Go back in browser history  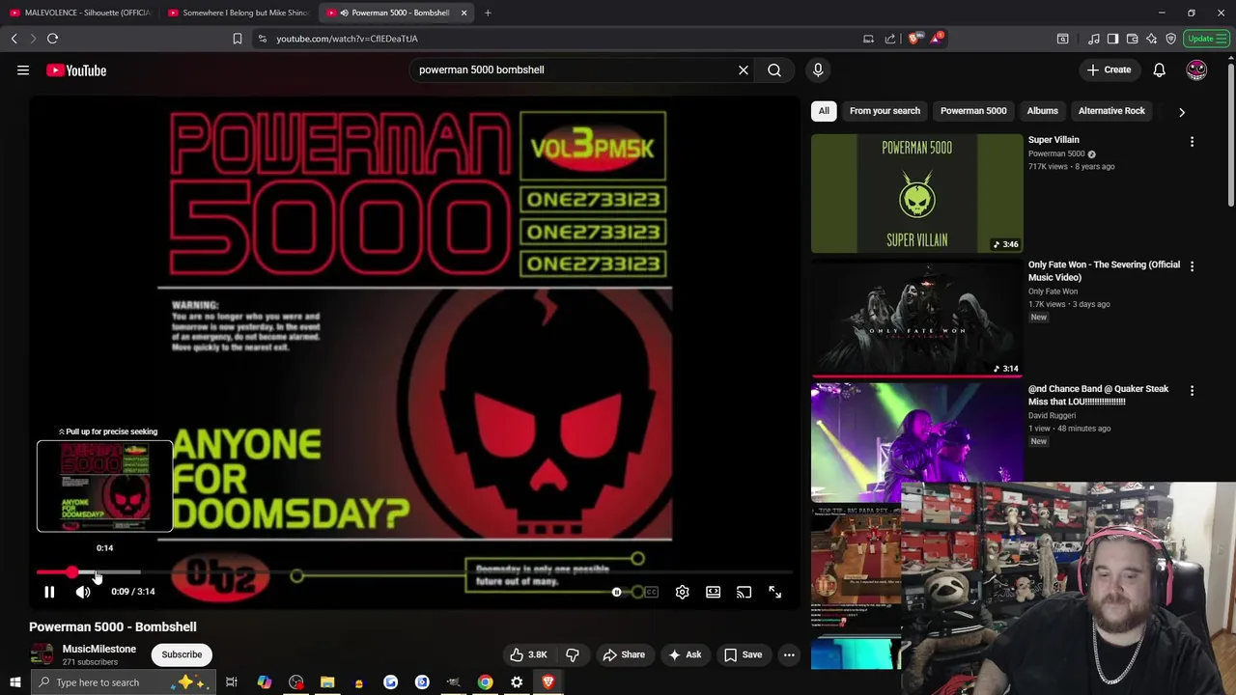14,39
